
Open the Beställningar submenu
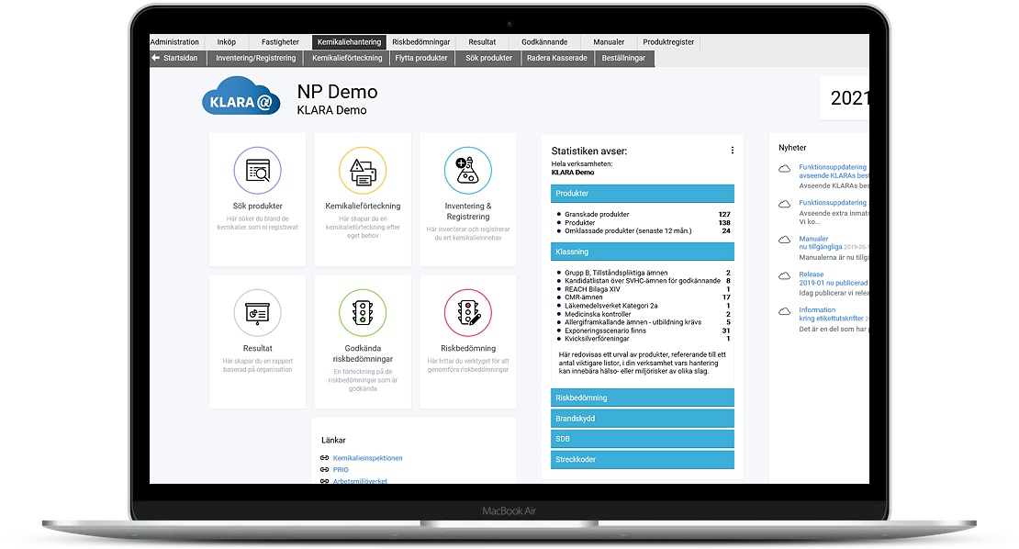(624, 59)
